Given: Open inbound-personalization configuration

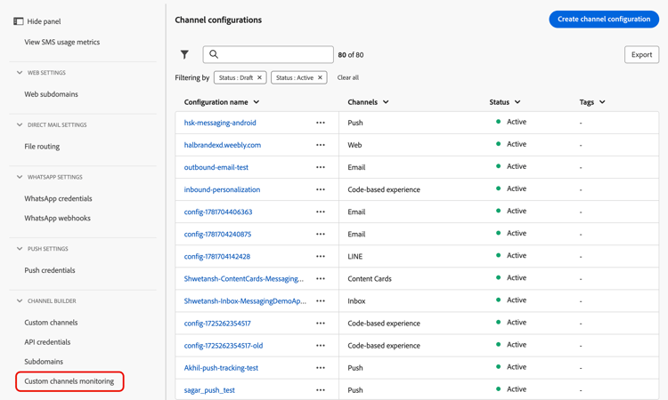Looking at the screenshot, I should coord(222,189).
